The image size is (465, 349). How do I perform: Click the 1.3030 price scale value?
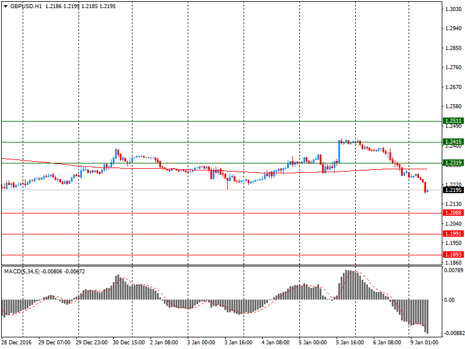click(x=453, y=9)
